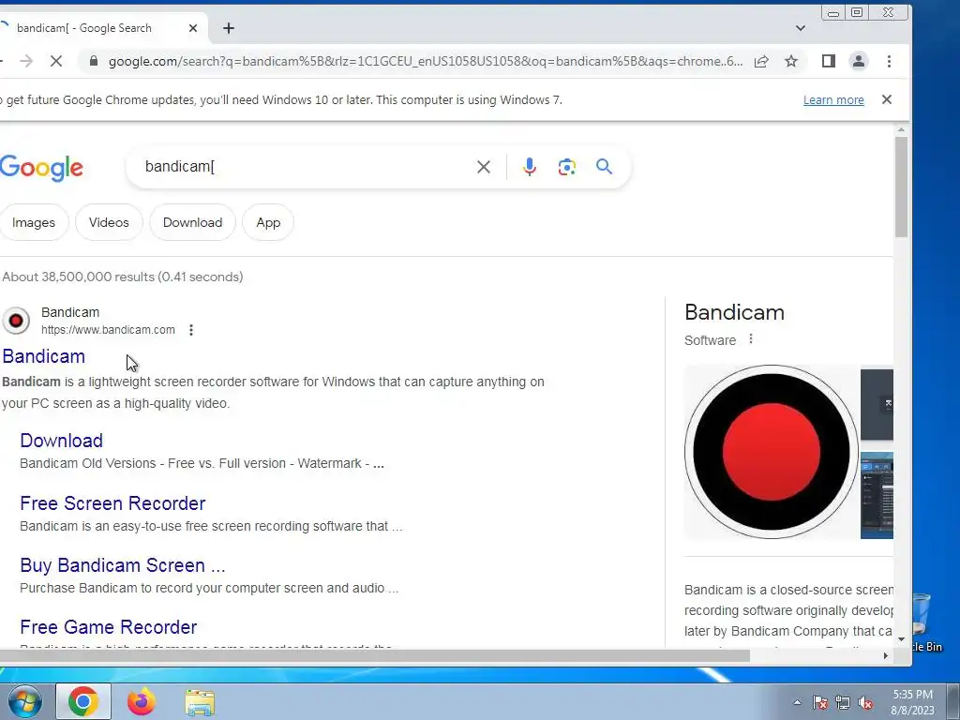The height and width of the screenshot is (720, 960).
Task: Open the Action Center flag icon
Action: 819,703
